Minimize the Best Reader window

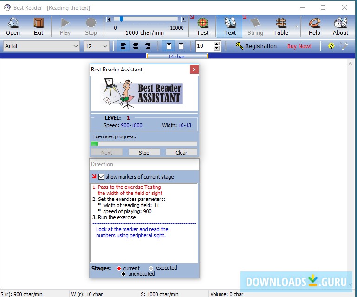302,7
